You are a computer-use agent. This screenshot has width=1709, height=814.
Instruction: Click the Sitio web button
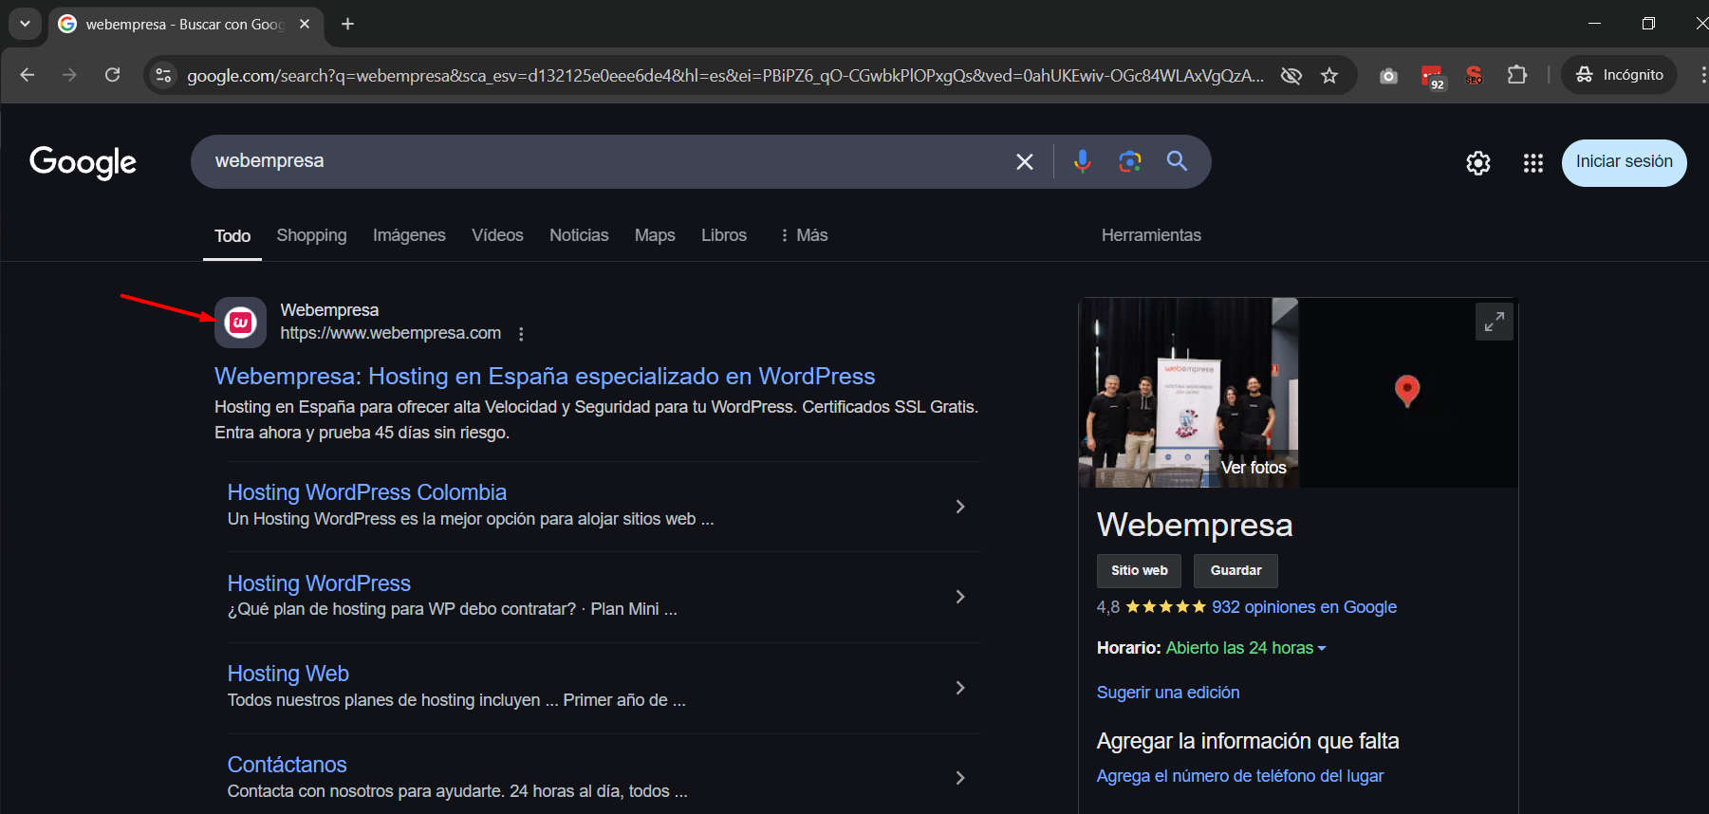click(1140, 571)
